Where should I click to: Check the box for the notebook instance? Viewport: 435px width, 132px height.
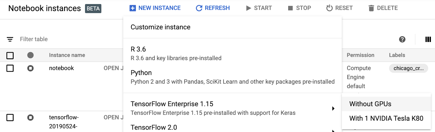[x=10, y=68]
